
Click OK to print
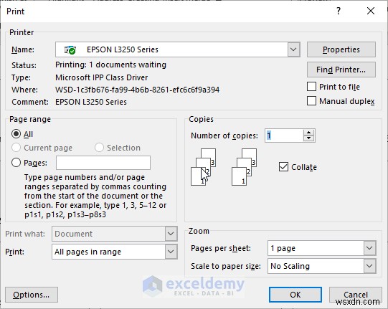[x=295, y=295]
